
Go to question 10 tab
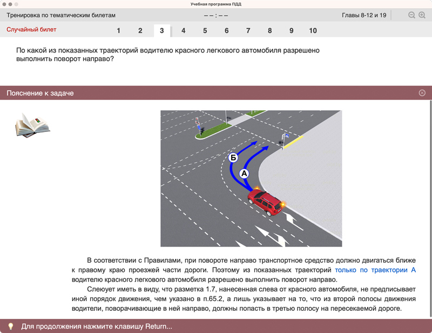313,31
